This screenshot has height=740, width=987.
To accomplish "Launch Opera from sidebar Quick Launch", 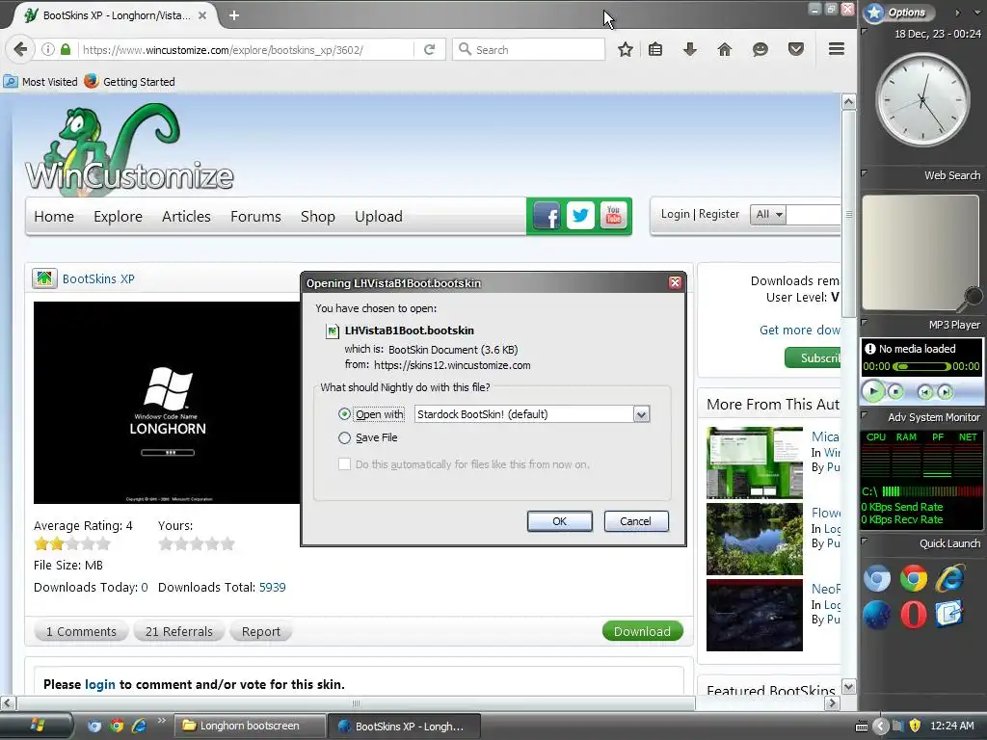I will [914, 615].
